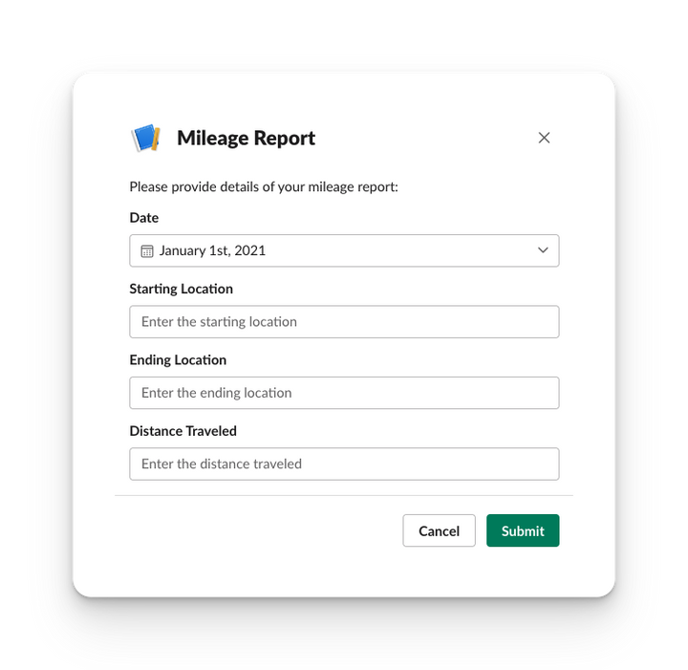The height and width of the screenshot is (670, 688).
Task: Expand the Date picker chevron arrow
Action: (543, 250)
